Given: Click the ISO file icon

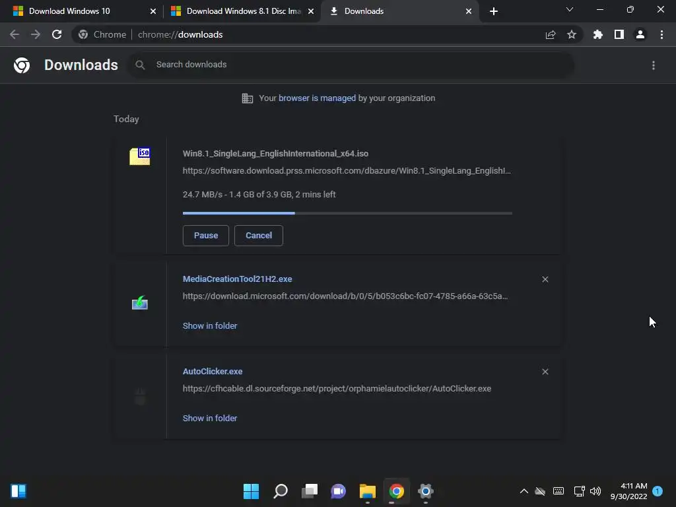Looking at the screenshot, I should (140, 156).
